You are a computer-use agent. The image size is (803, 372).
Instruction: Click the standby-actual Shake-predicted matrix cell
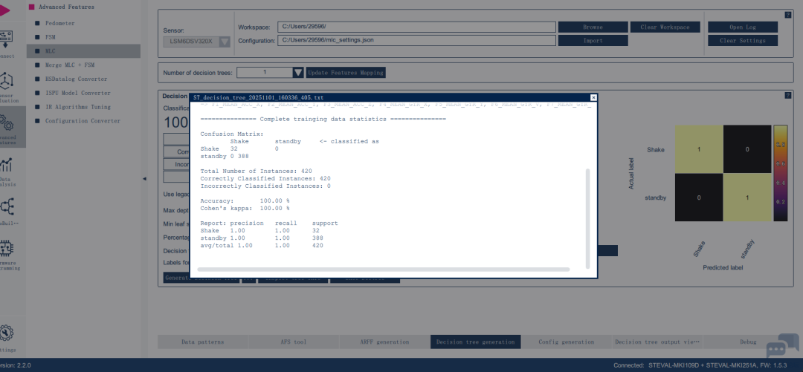[x=699, y=198]
